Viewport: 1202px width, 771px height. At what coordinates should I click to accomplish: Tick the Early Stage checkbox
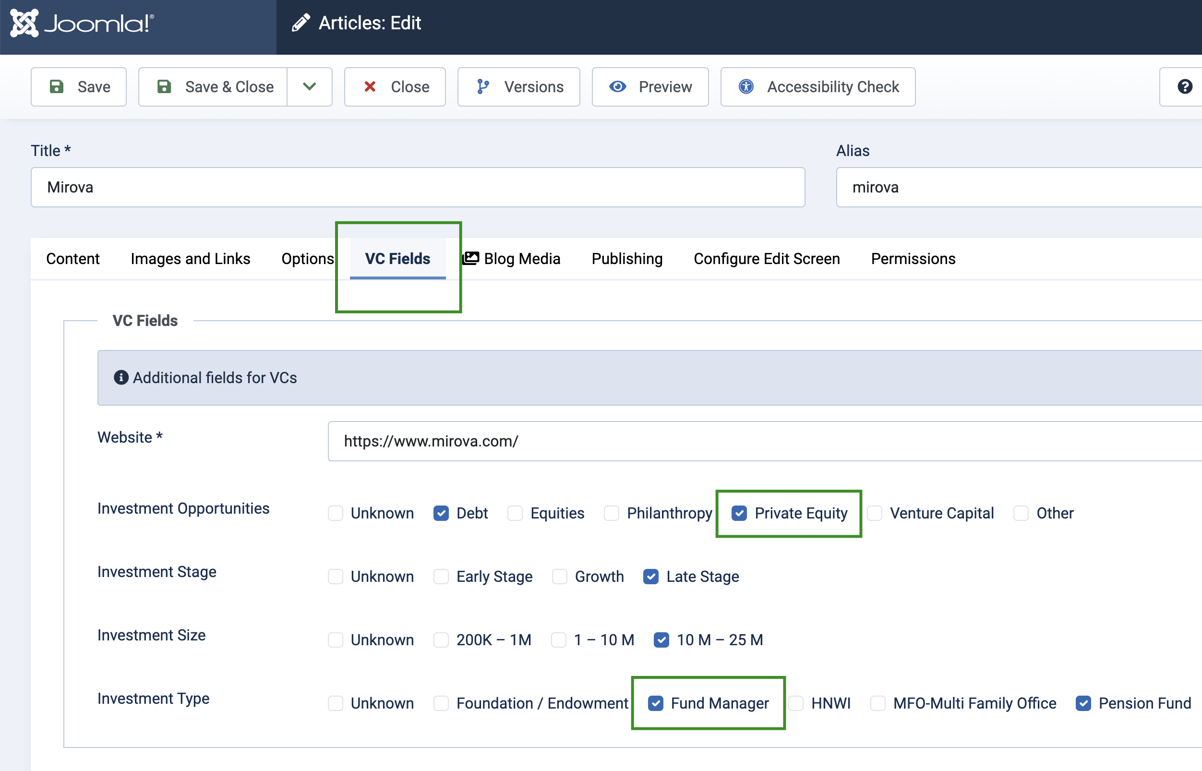[x=441, y=577]
